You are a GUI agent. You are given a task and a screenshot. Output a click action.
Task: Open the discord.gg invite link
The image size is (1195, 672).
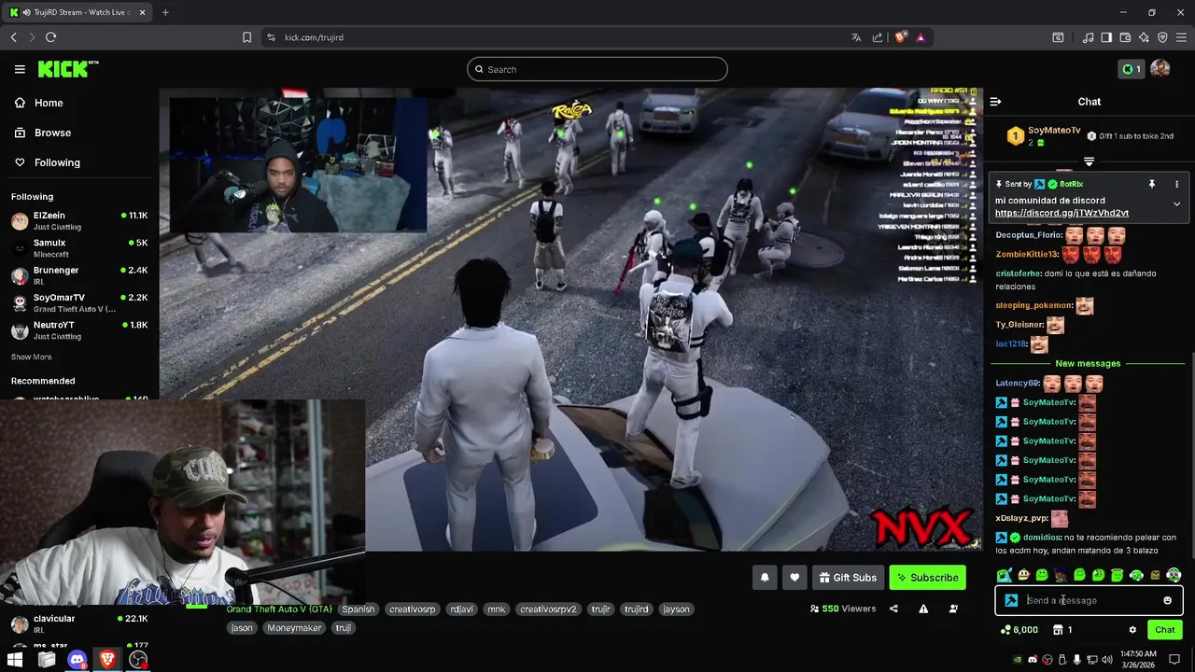click(1061, 213)
